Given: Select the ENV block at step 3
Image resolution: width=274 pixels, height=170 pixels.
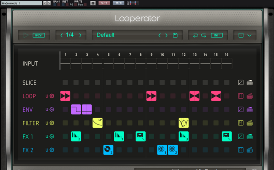Looking at the screenshot, I should (x=86, y=109).
